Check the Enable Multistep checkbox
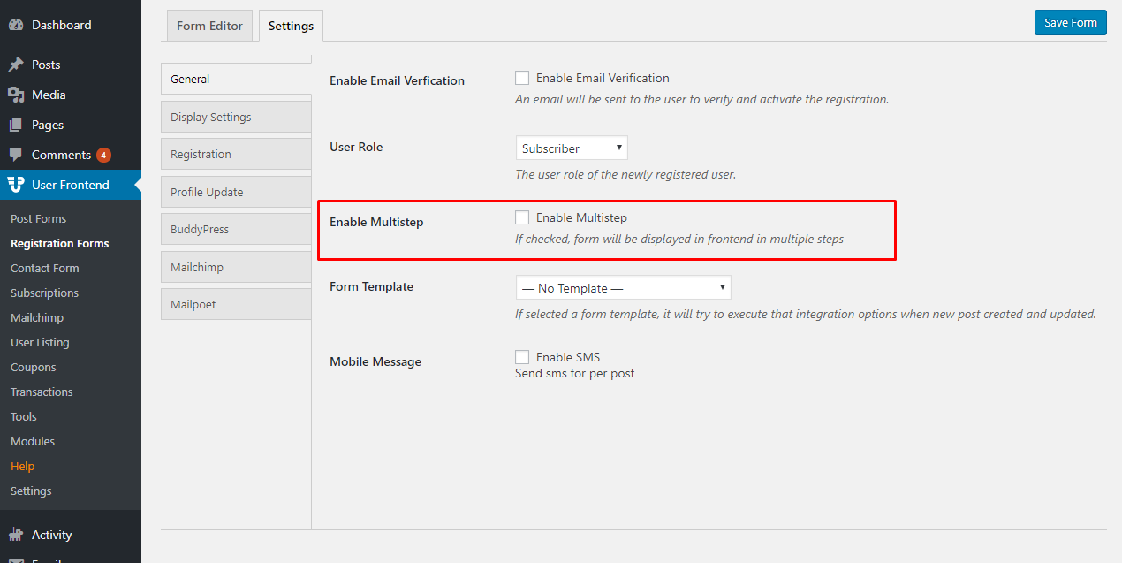This screenshot has width=1122, height=563. 522,217
